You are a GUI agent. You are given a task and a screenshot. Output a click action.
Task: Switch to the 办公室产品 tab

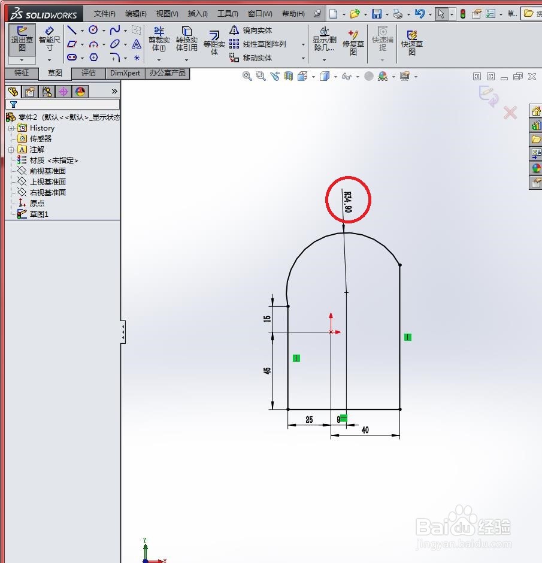point(167,73)
